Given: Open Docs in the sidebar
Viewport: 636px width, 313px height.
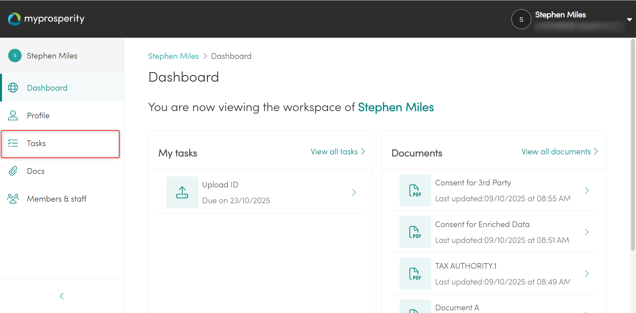Looking at the screenshot, I should click(x=62, y=171).
